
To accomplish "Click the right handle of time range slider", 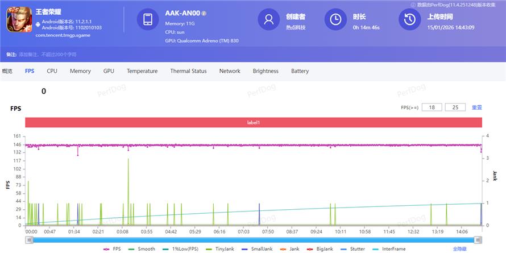I will tap(478, 240).
